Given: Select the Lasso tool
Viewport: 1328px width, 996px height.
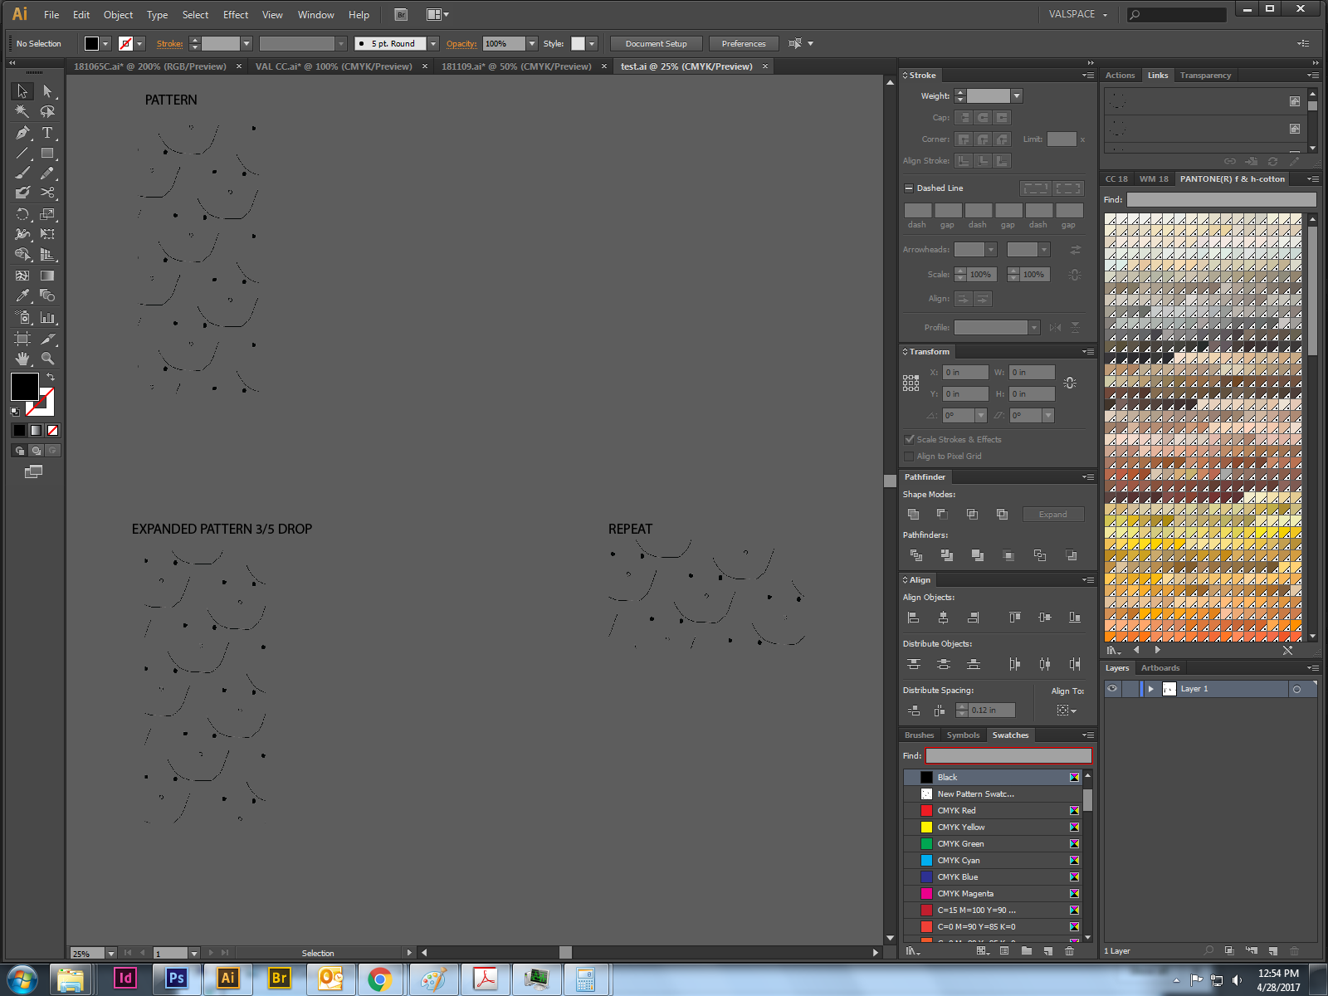Looking at the screenshot, I should click(x=47, y=111).
